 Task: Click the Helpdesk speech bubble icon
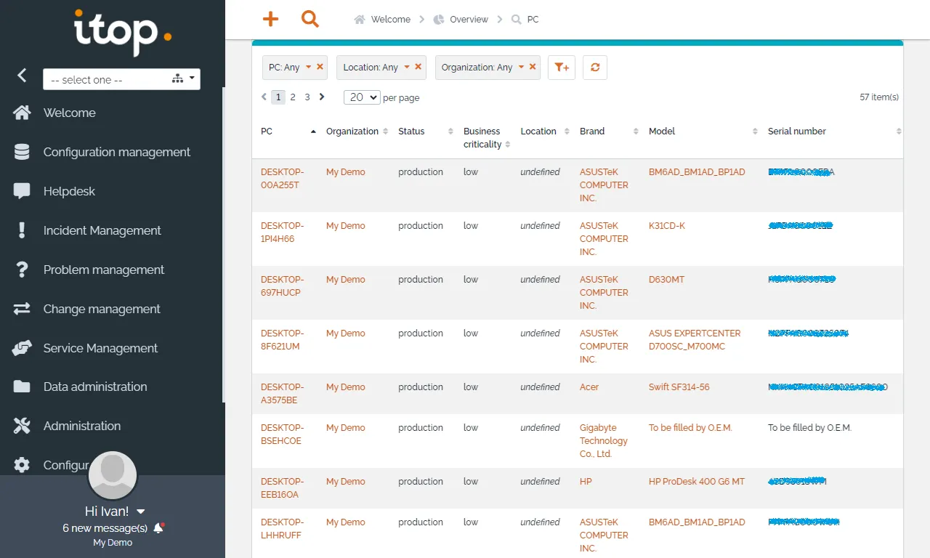(x=22, y=191)
